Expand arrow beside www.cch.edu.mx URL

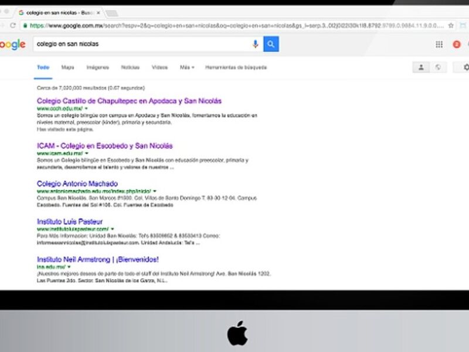click(86, 109)
